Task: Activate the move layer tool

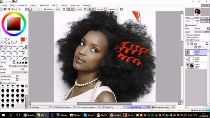Action: pos(2,43)
